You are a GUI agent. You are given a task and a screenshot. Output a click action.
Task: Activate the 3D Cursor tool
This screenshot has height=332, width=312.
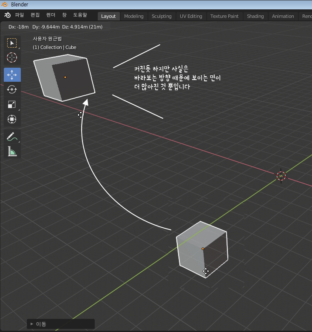(12, 57)
